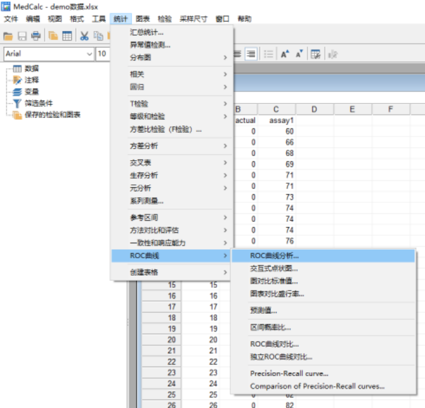Click the scissors cut icon

tap(84, 36)
